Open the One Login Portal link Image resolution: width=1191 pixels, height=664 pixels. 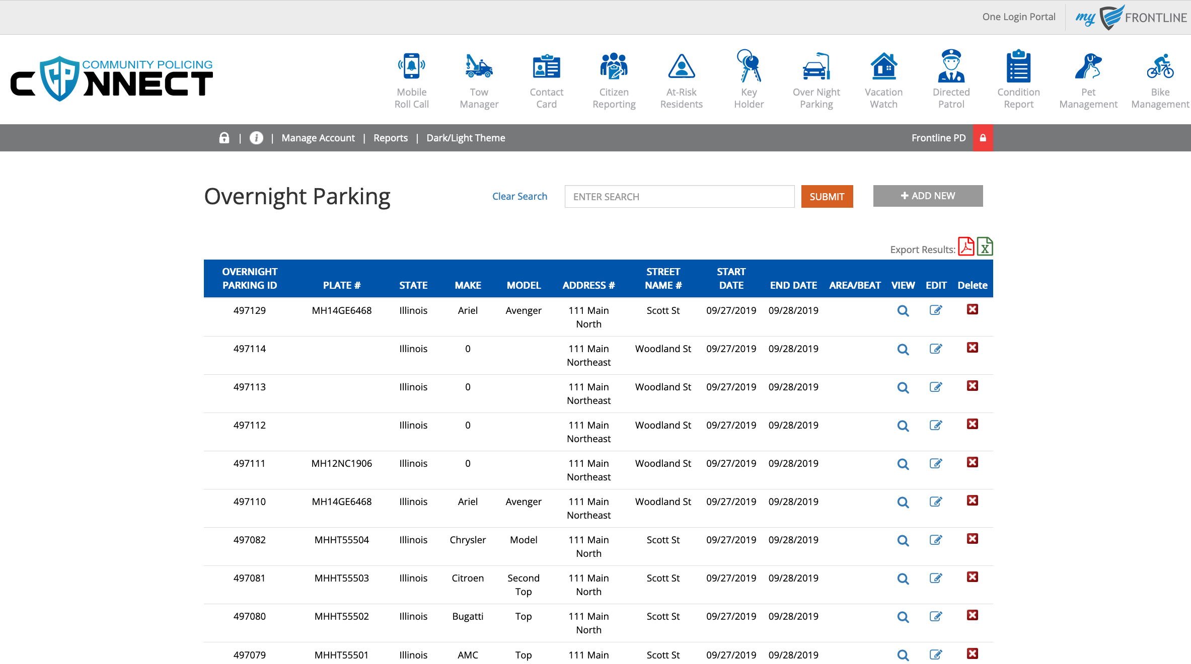(1018, 17)
